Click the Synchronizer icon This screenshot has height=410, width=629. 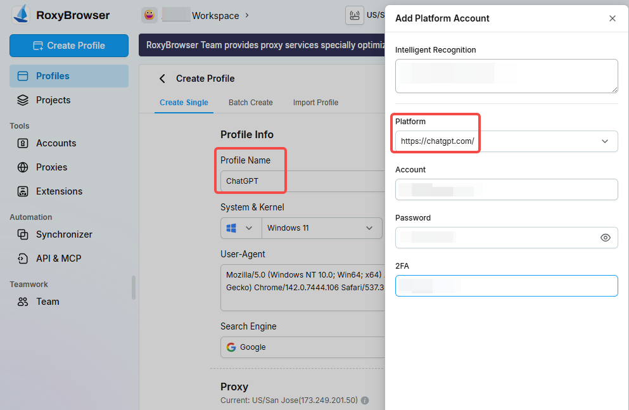(23, 234)
